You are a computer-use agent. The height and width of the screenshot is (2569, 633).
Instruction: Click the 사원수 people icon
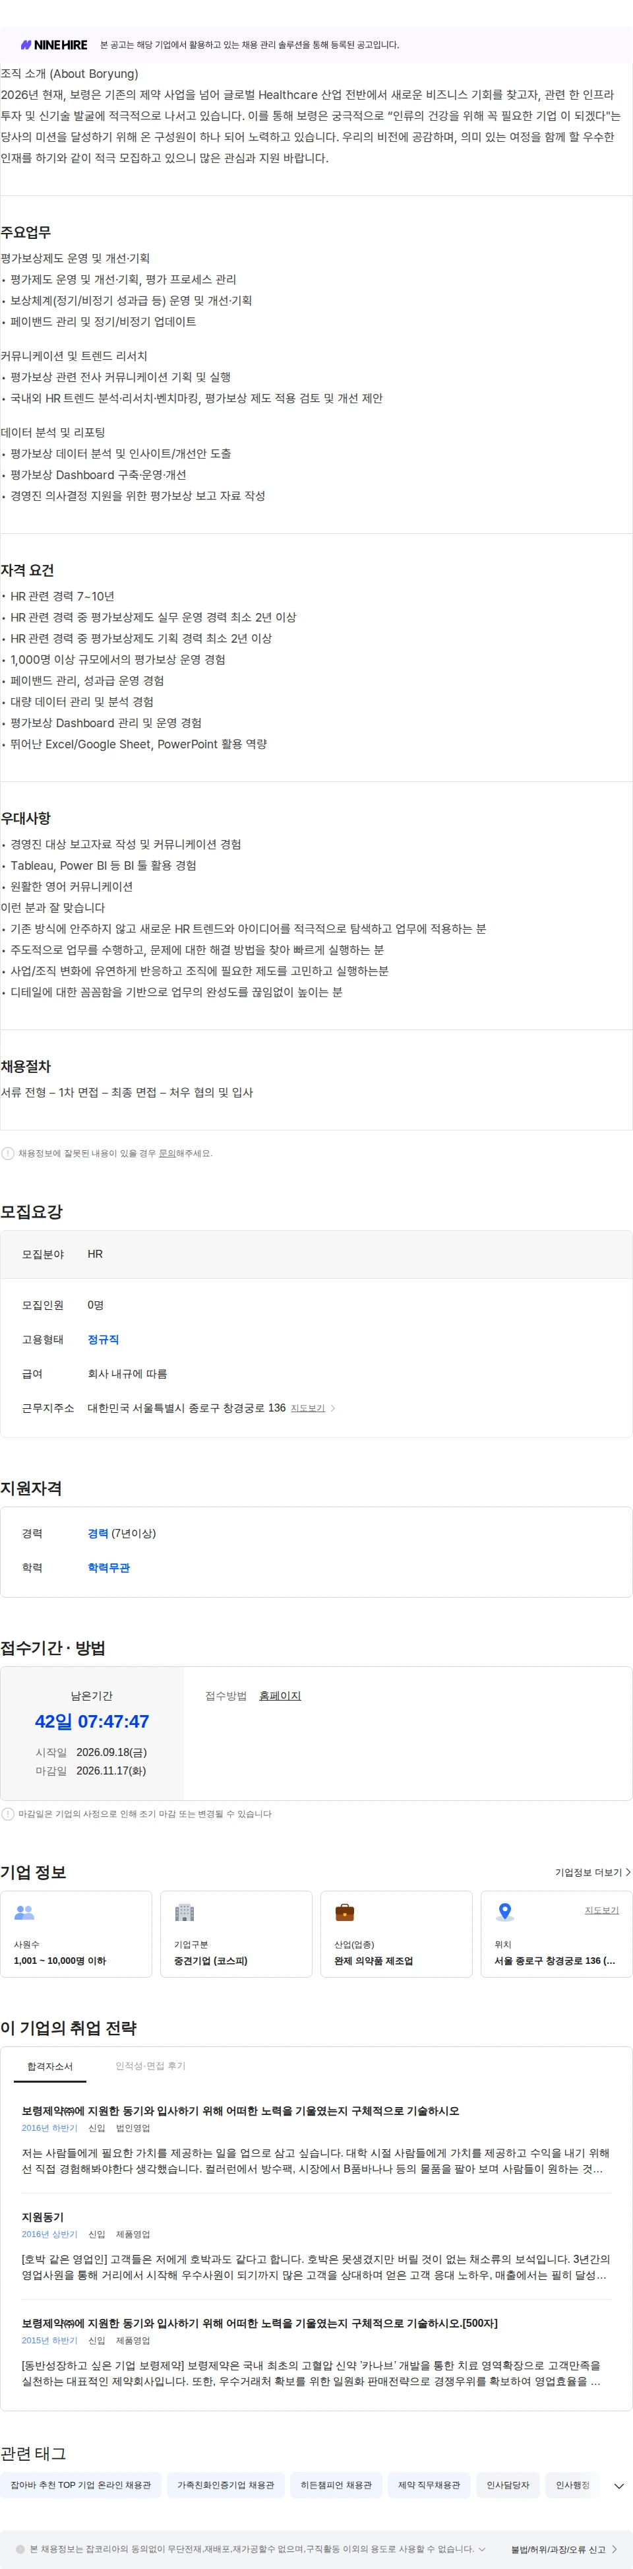(25, 1912)
